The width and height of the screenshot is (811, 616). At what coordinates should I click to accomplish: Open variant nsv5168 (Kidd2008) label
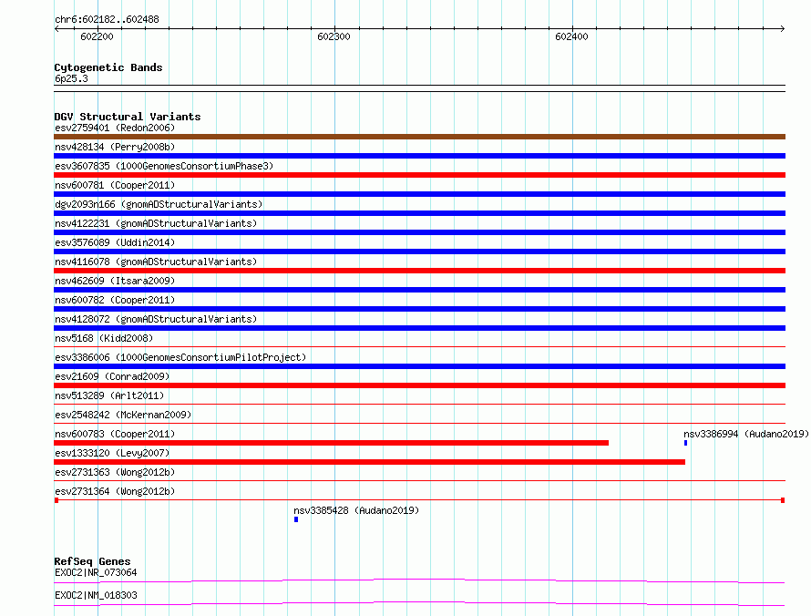(104, 338)
